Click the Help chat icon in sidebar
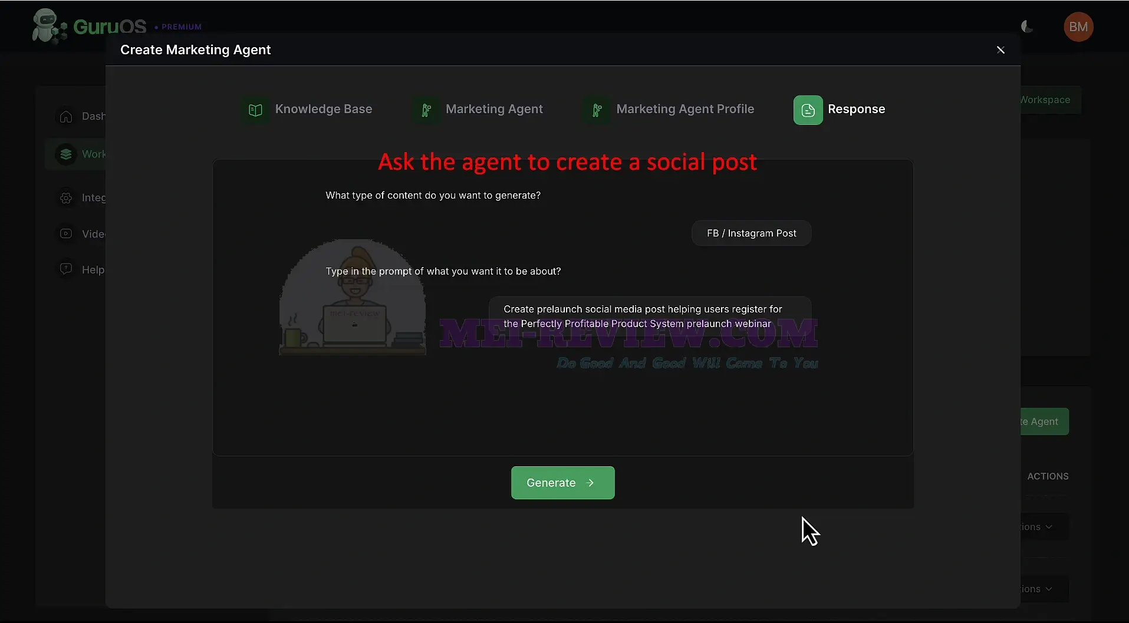The width and height of the screenshot is (1129, 623). click(66, 269)
